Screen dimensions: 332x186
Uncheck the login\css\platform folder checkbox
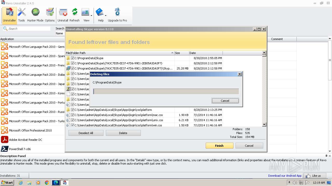[73, 110]
